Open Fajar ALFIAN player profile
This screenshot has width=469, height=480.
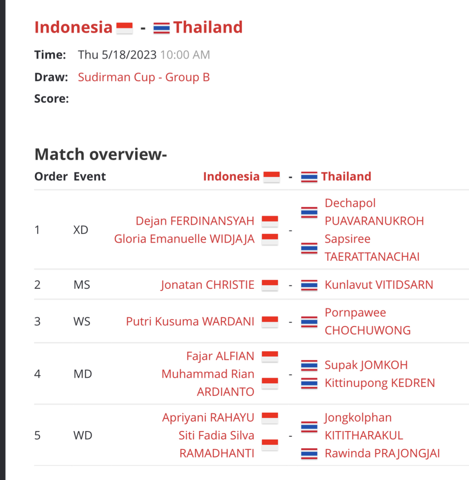[x=220, y=356]
